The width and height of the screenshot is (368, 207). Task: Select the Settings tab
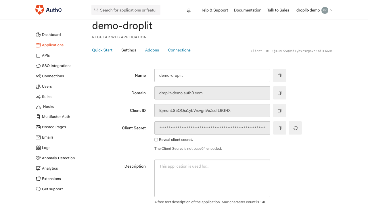(129, 50)
